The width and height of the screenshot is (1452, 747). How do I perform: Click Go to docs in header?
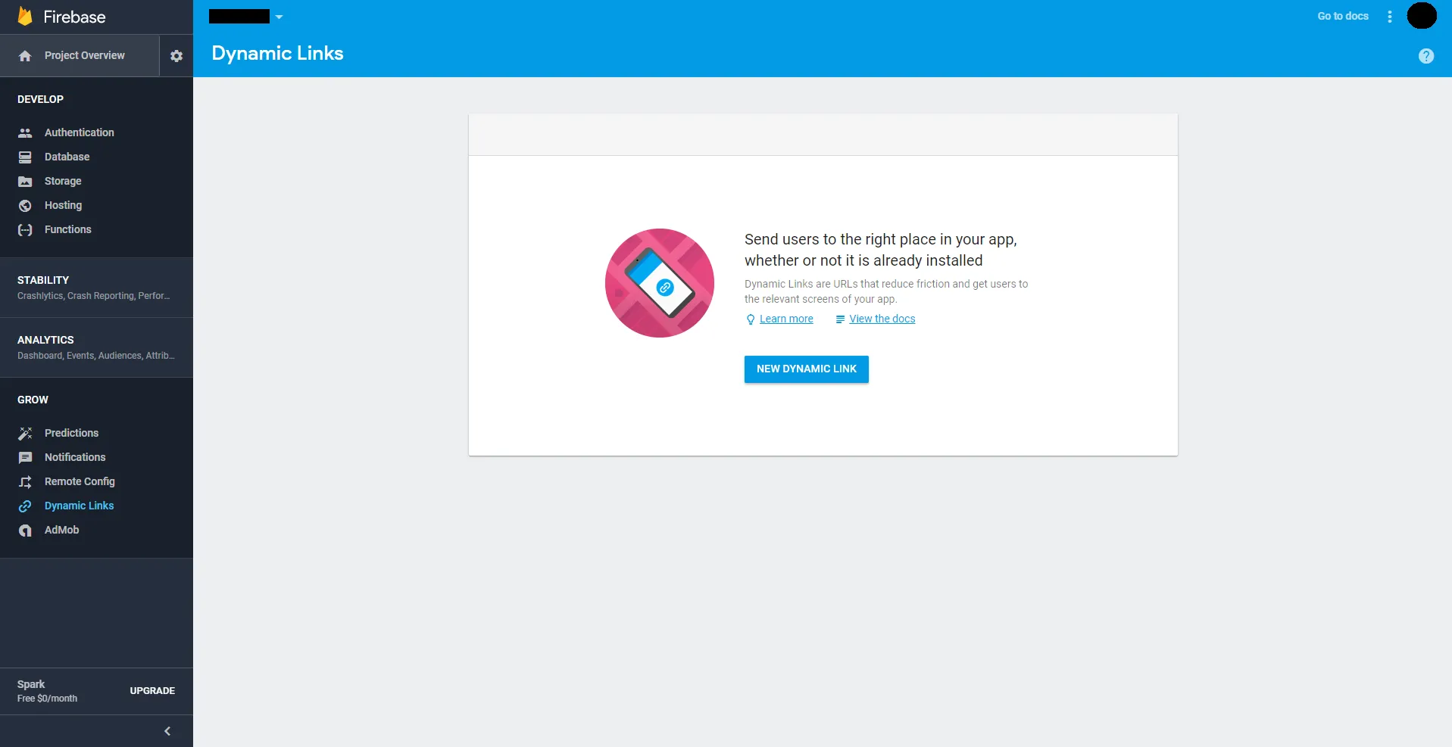(x=1343, y=17)
